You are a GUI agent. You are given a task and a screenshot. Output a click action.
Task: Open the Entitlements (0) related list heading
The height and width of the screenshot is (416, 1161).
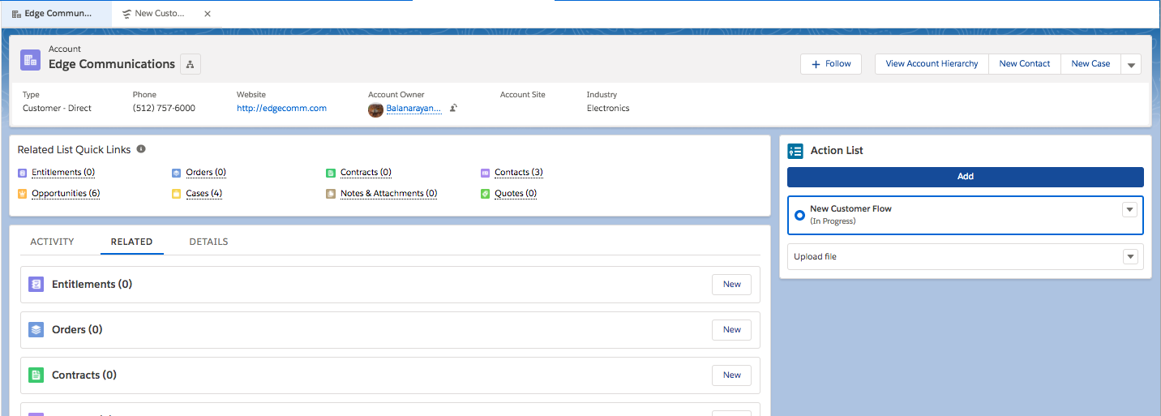click(92, 285)
